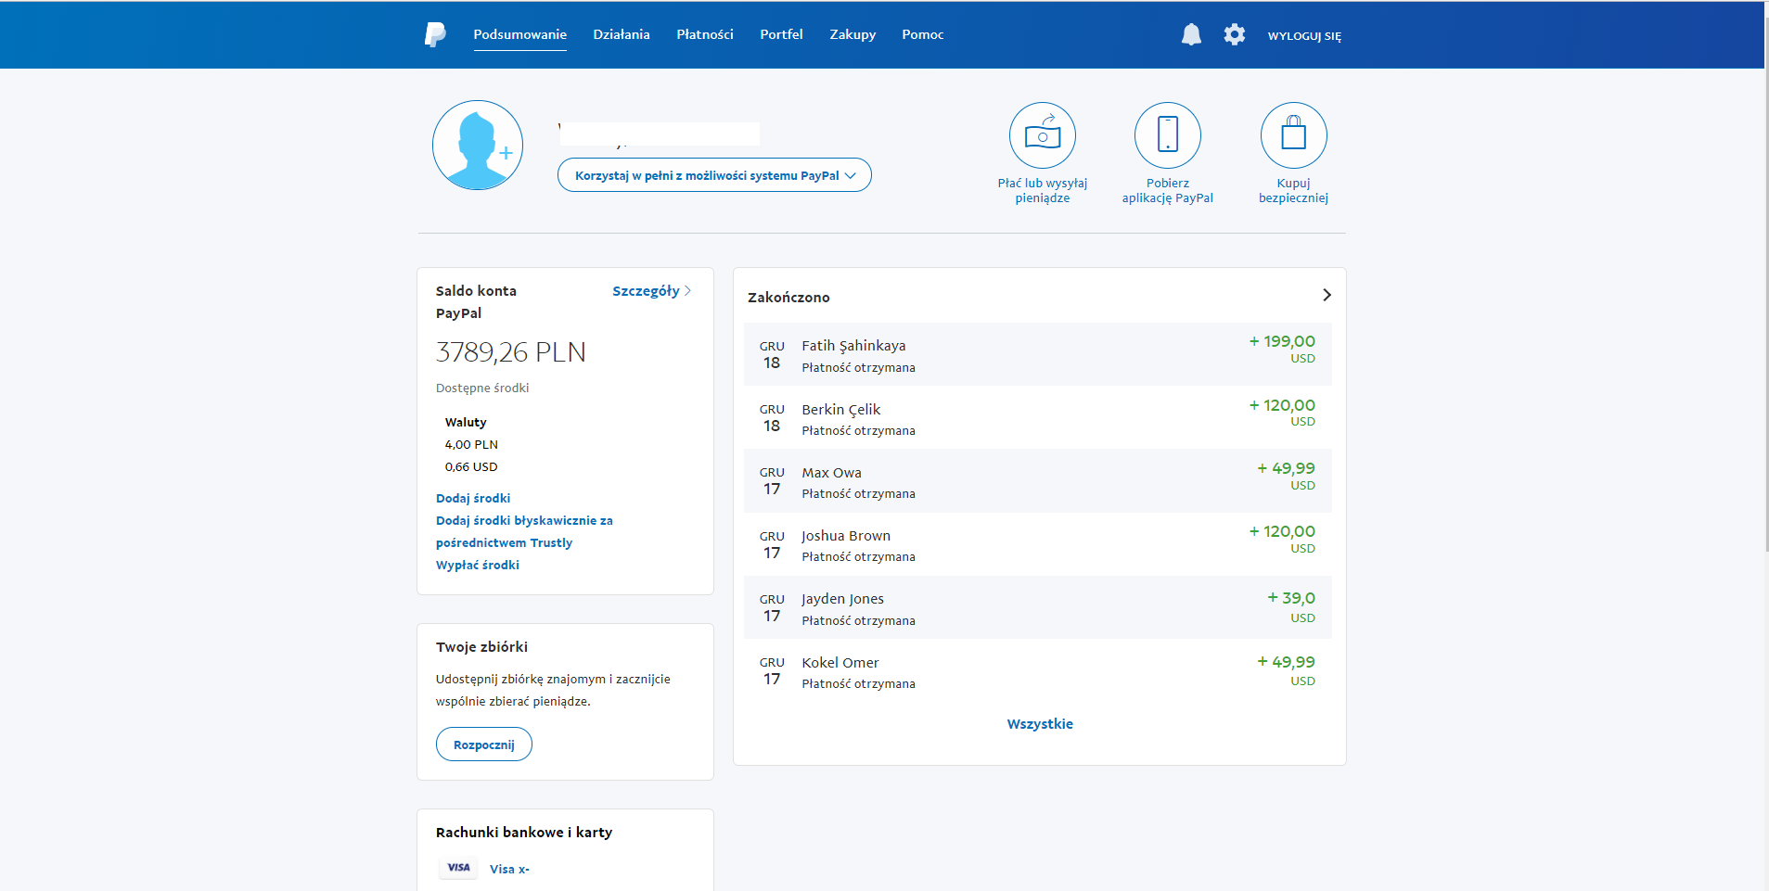1769x891 pixels.
Task: Open the notifications bell
Action: click(x=1191, y=34)
